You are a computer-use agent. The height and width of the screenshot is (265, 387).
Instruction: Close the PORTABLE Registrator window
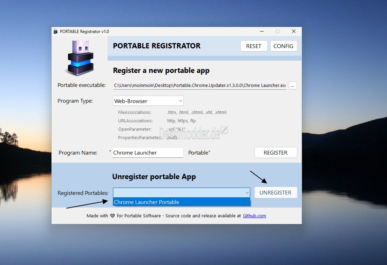(x=294, y=31)
